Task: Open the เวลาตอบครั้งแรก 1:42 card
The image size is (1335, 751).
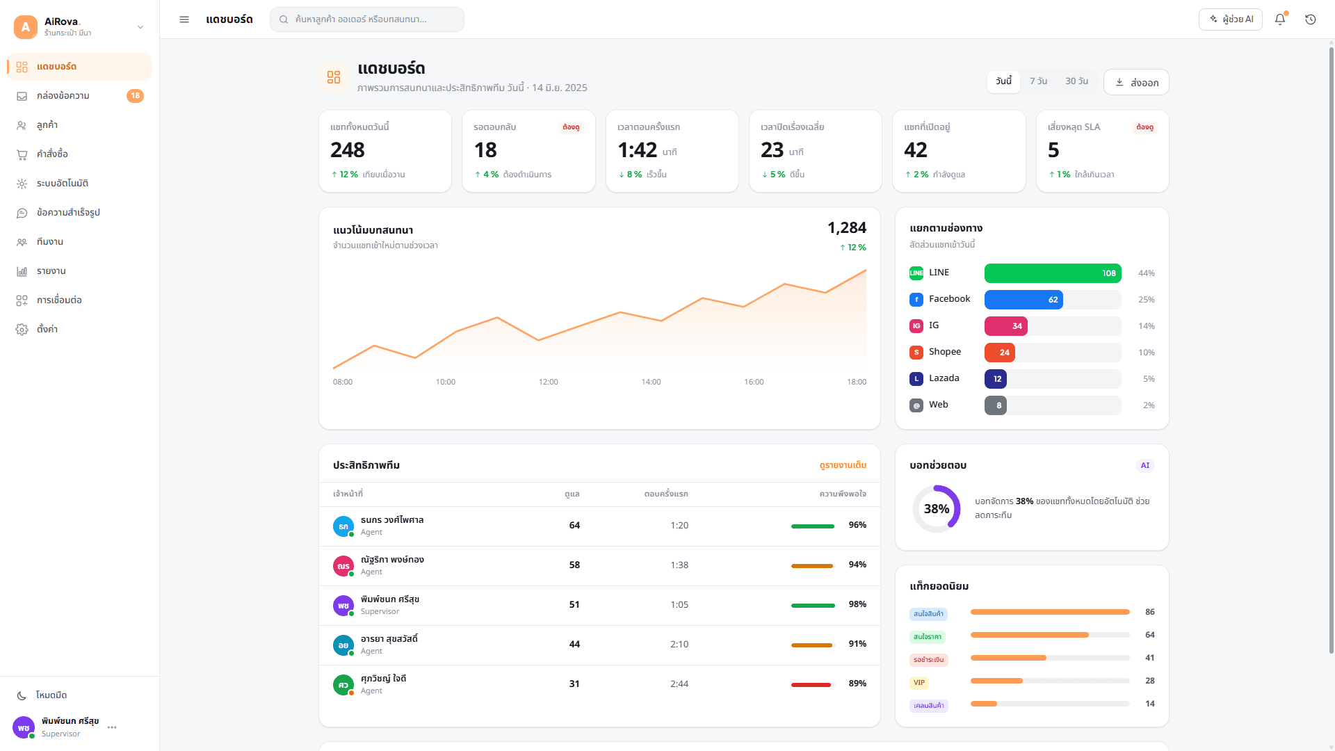Action: click(672, 151)
